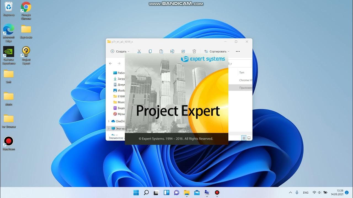Viewport: 353px width, 198px height.
Task: Open Chat on the taskbar
Action: pos(177,193)
